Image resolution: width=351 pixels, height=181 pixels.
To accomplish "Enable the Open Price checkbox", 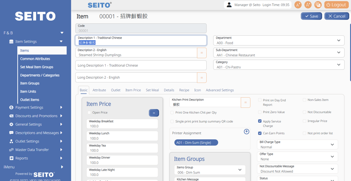I will click(x=89, y=113).
